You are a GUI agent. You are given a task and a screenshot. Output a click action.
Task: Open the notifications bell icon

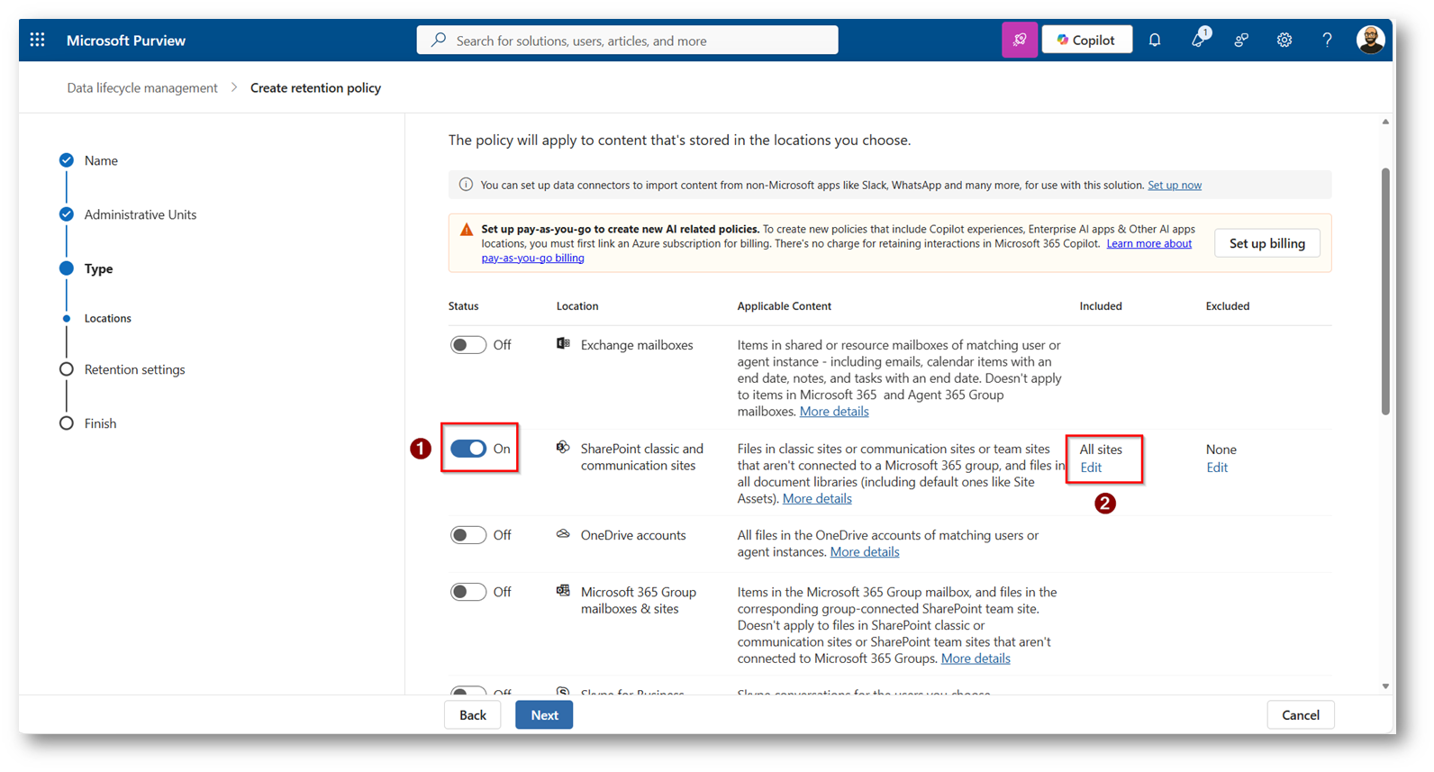pos(1155,40)
